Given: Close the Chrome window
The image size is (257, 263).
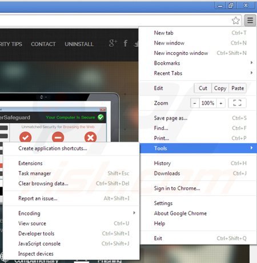Looking at the screenshot, I should (246, 6).
